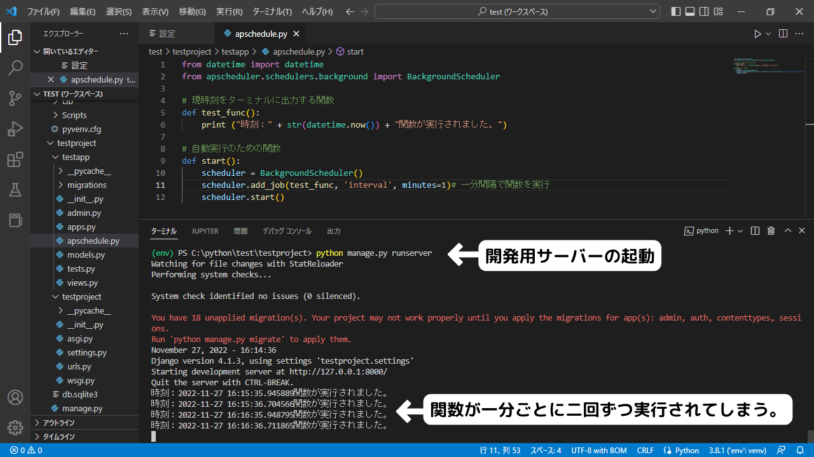Click the command center search box

pyautogui.click(x=517, y=11)
